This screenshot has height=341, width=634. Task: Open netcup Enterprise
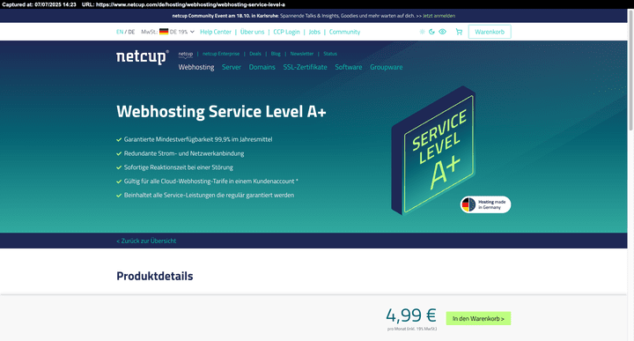[x=221, y=54]
